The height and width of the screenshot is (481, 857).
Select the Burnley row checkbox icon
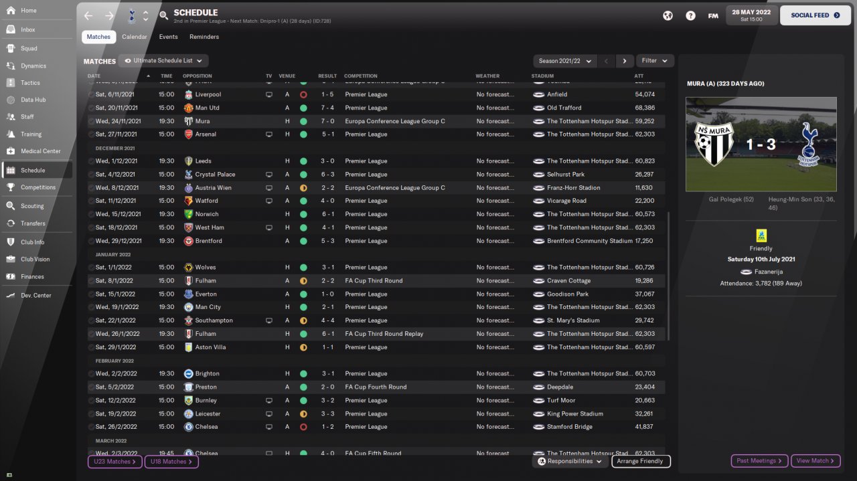tap(91, 401)
